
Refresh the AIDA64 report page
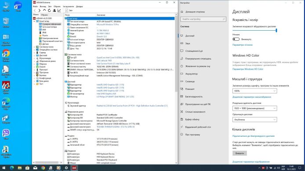49,11
